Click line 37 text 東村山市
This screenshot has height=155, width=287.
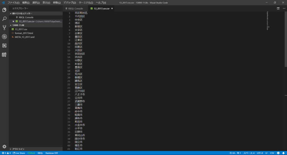click(x=80, y=135)
